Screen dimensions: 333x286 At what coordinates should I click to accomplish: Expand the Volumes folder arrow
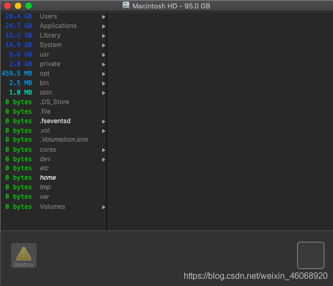coord(104,207)
